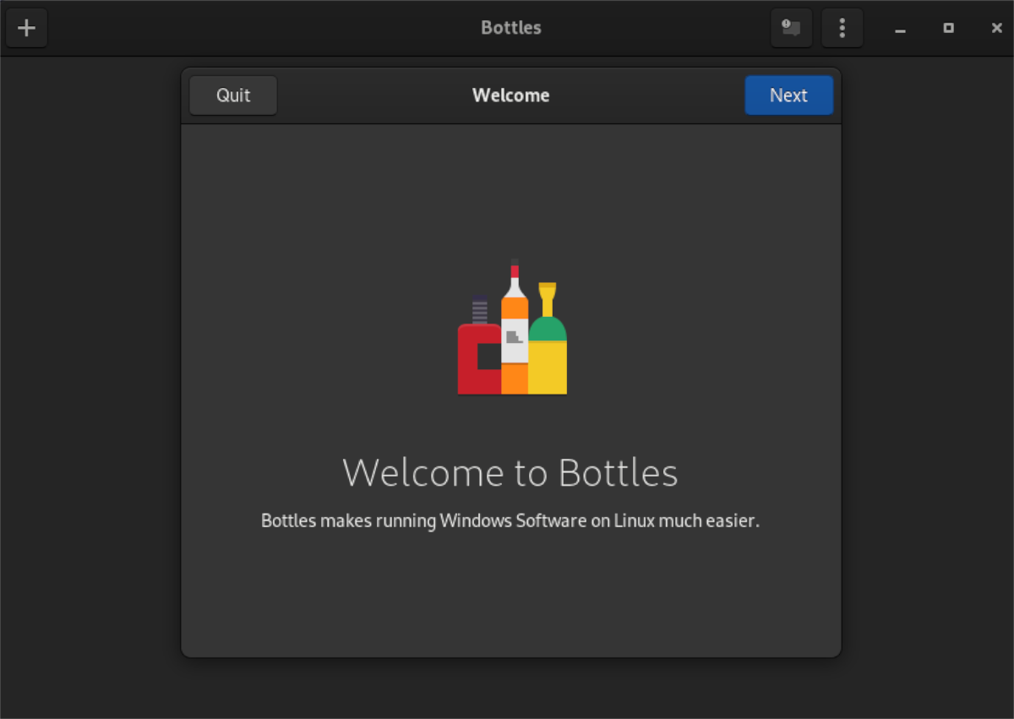Proceed past the Welcome screen via Next
This screenshot has height=719, width=1014.
pos(788,95)
